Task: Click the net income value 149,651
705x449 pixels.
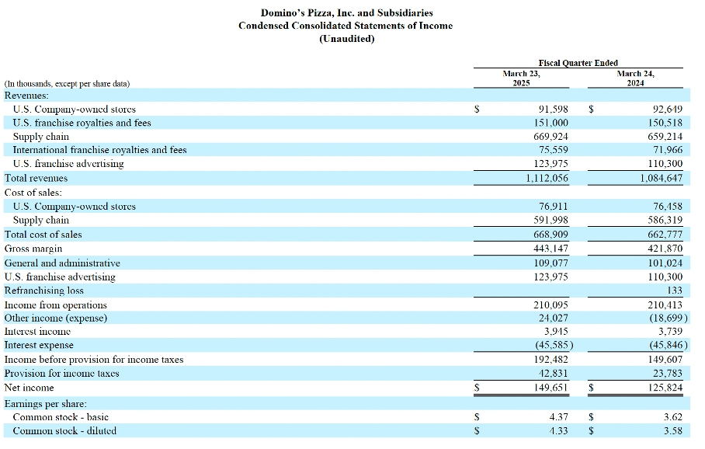Action: click(550, 388)
